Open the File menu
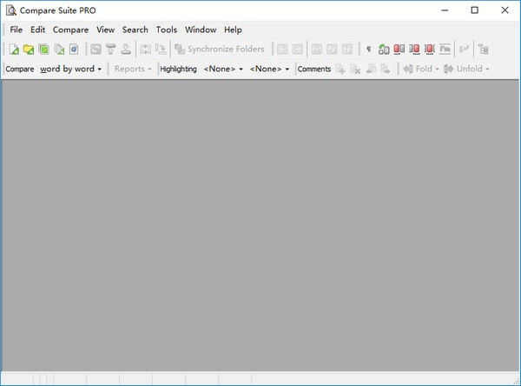 [x=16, y=30]
